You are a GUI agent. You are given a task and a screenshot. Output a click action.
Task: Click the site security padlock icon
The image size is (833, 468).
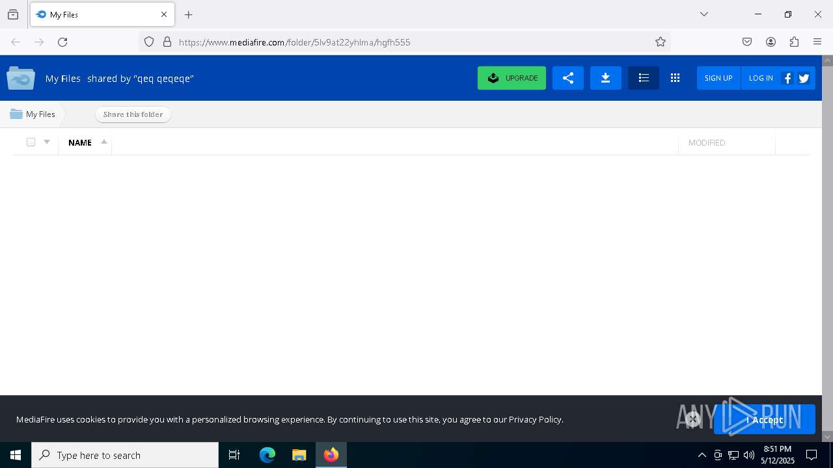click(167, 42)
